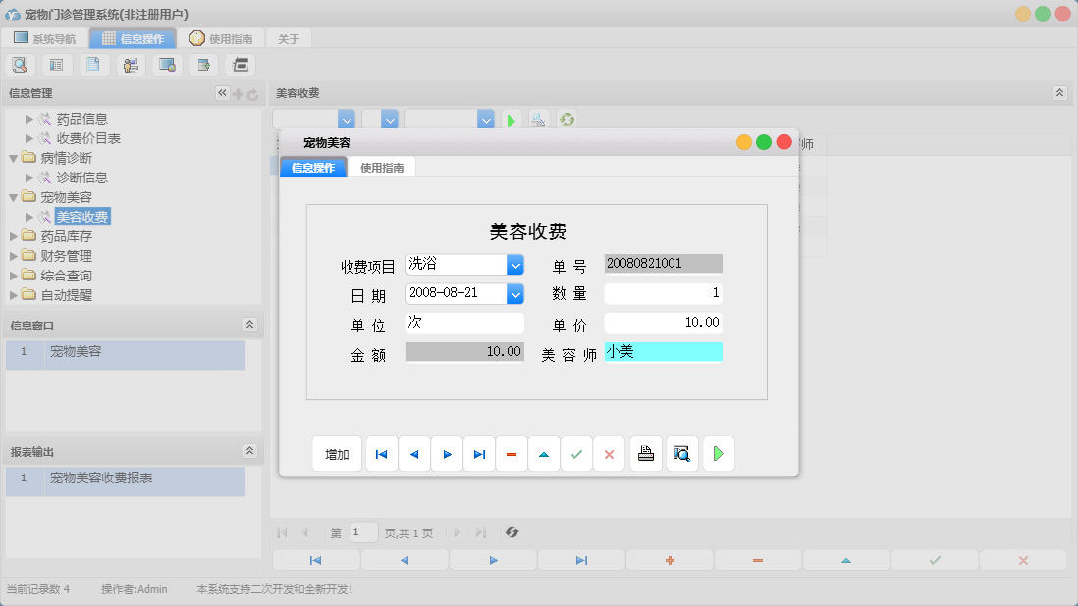1078x606 pixels.
Task: Open the 日期 date picker dropdown
Action: coord(515,293)
